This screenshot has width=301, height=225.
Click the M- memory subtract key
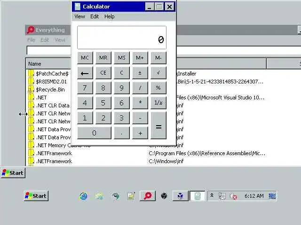[x=158, y=58]
